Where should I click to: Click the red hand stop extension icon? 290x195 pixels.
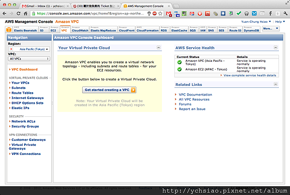(x=200, y=14)
